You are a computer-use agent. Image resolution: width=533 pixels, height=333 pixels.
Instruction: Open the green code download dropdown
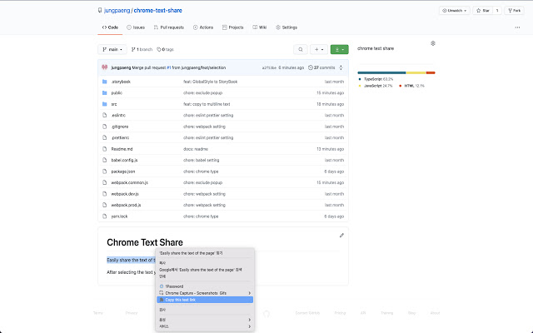[339, 50]
